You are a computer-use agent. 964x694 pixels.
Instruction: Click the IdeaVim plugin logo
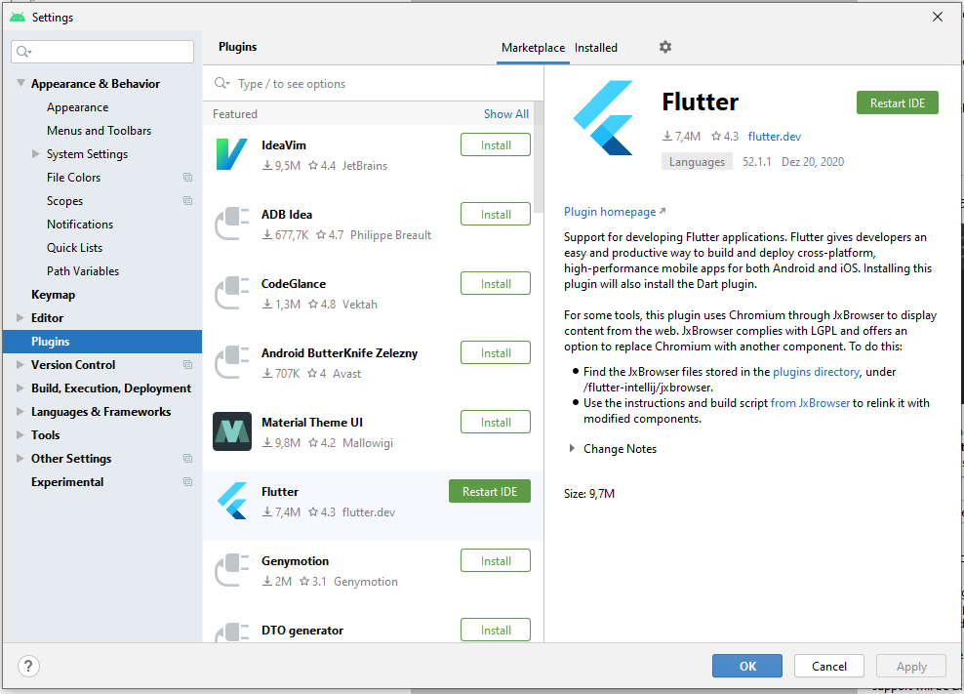click(232, 154)
